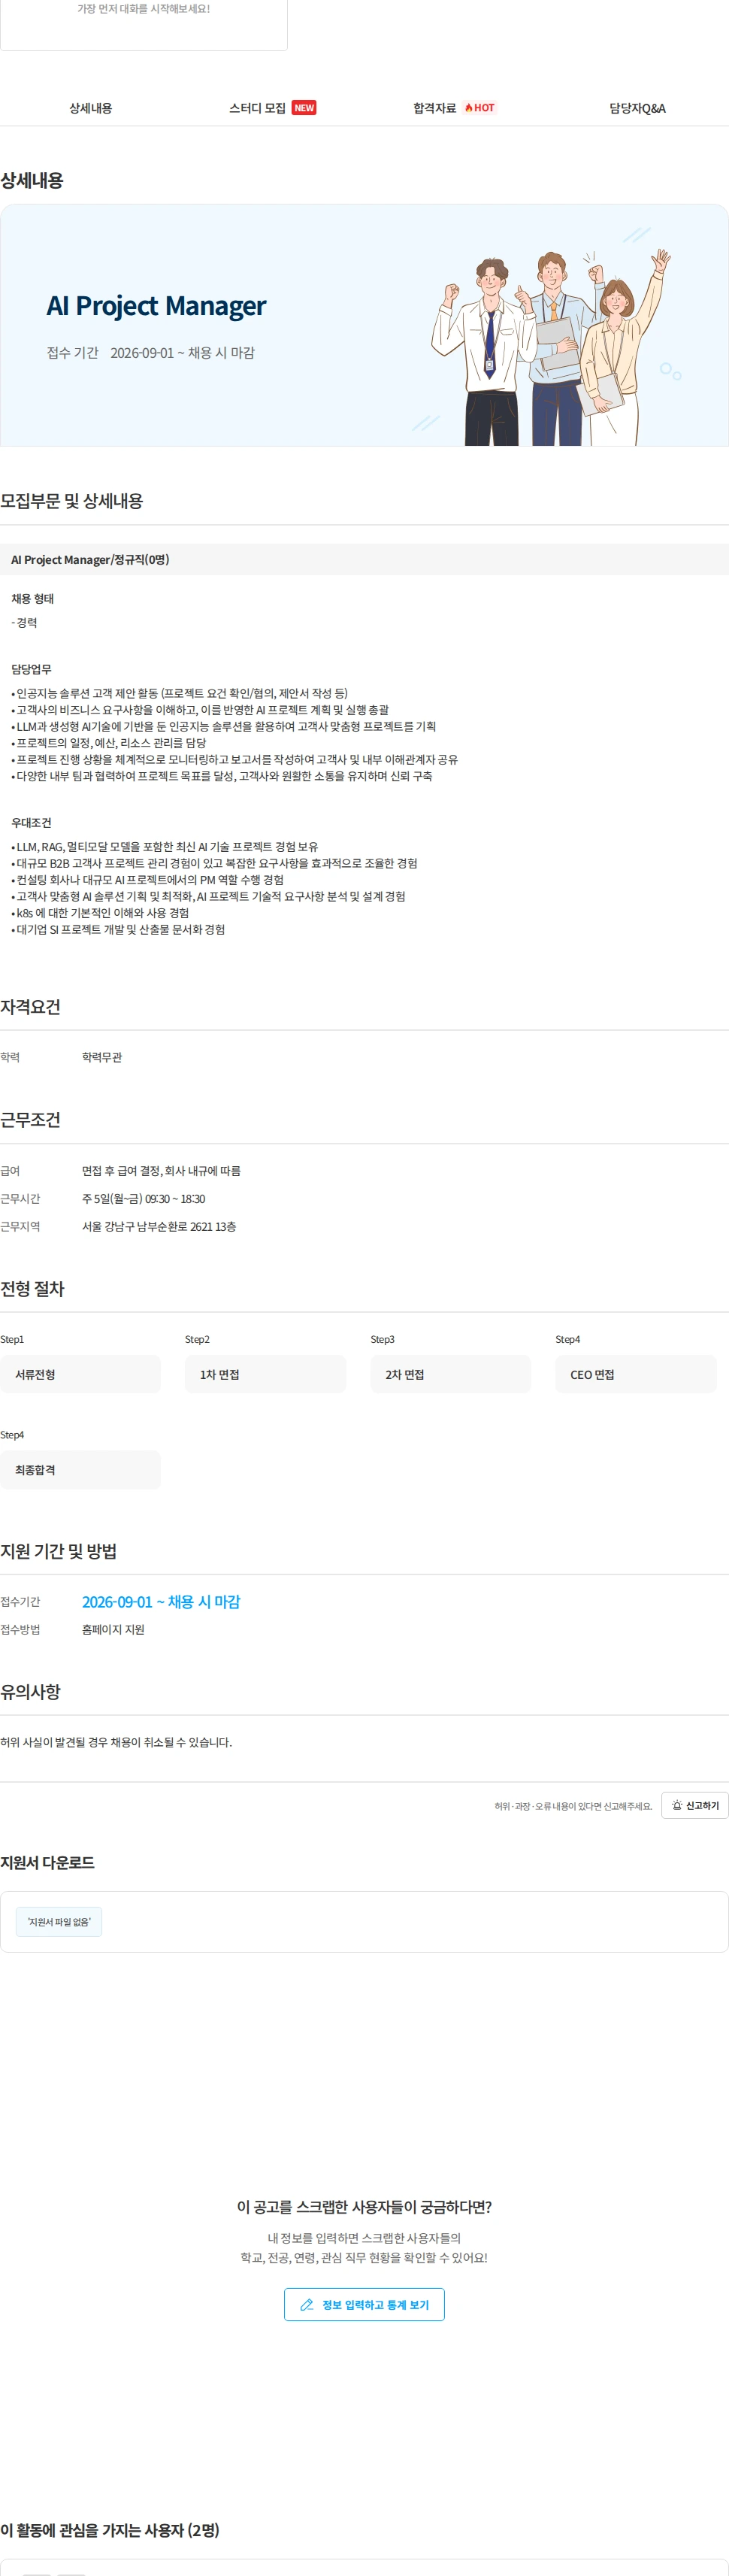Viewport: 729px width, 2576px height.
Task: Click 정보 입력하고 통계 보기 button
Action: (x=364, y=2304)
